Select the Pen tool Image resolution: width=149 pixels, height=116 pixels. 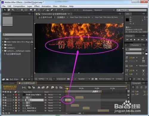coord(35,10)
